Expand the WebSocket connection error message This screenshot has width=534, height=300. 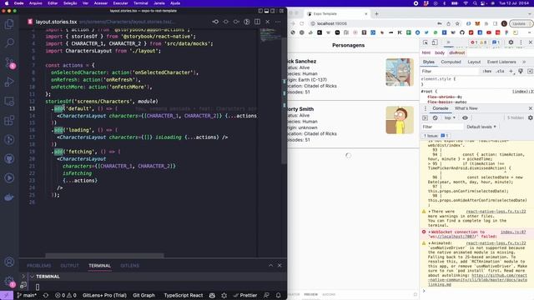pos(430,232)
